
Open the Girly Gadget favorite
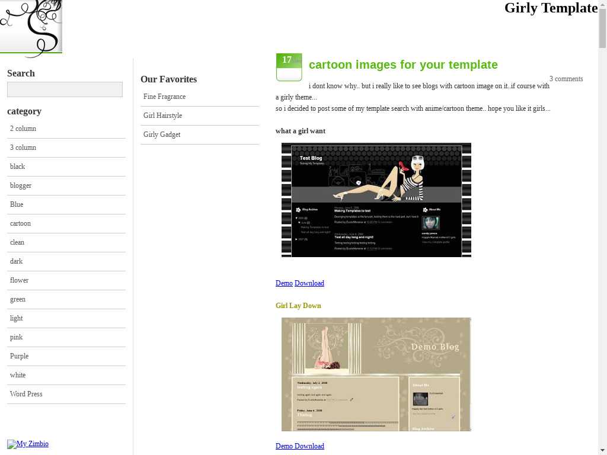(162, 134)
